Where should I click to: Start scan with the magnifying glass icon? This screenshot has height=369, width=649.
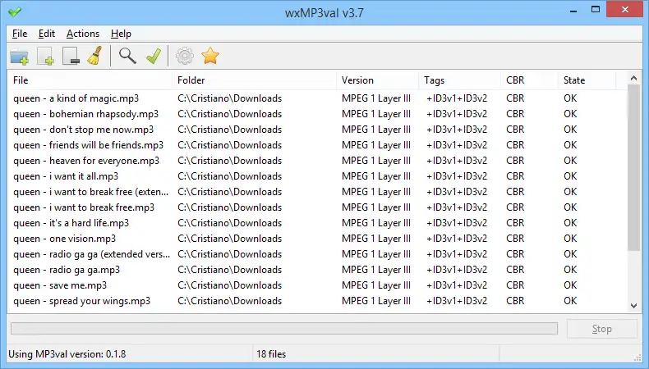point(127,56)
